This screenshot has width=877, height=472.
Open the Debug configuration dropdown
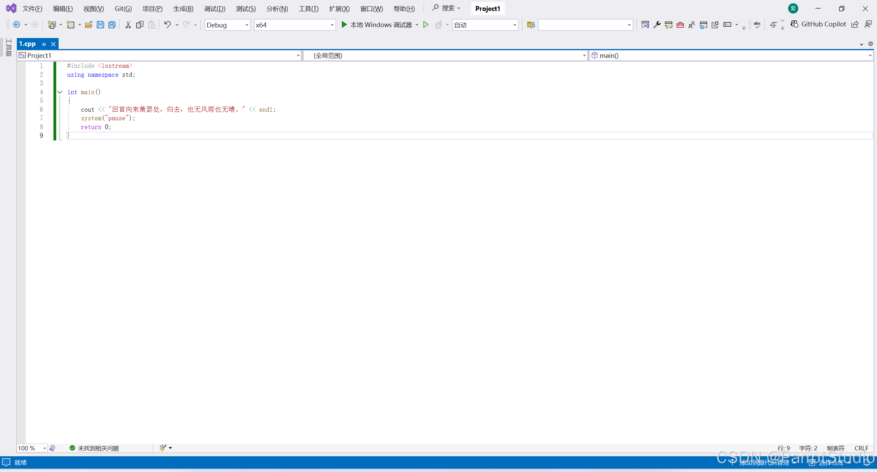(228, 25)
